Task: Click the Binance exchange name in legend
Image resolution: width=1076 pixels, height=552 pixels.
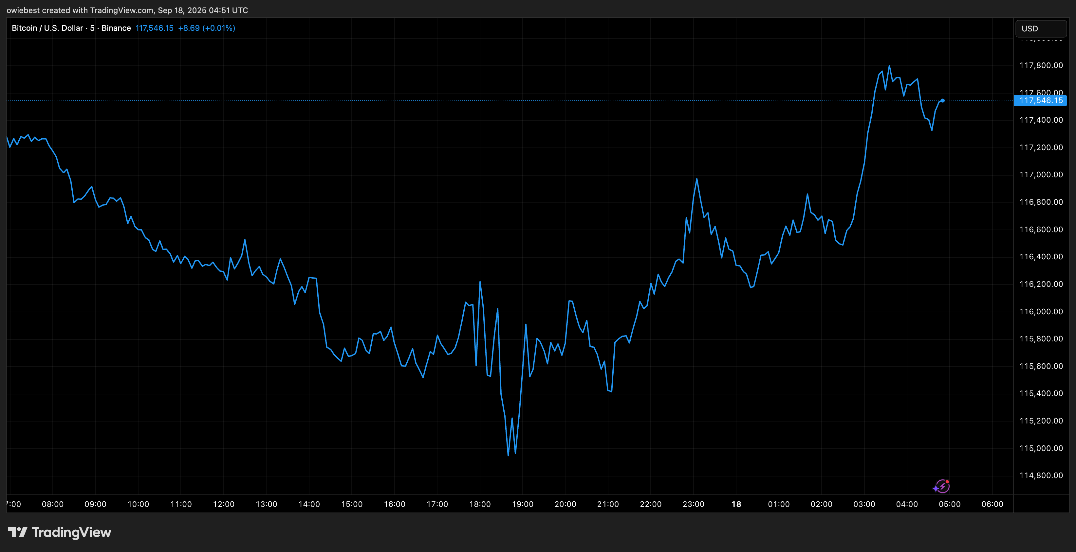Action: pos(116,28)
